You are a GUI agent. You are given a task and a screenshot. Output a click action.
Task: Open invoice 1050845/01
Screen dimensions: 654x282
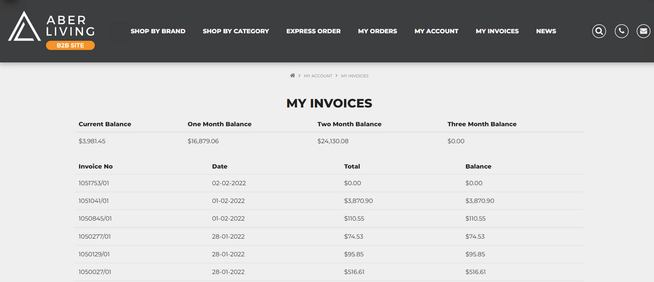95,218
